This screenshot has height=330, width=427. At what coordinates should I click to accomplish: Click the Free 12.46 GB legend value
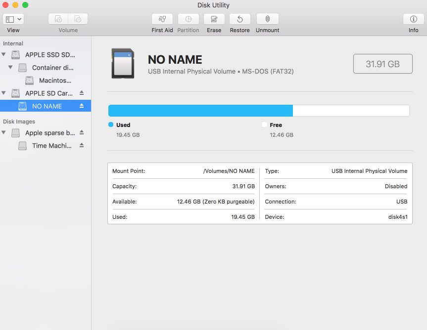(282, 135)
